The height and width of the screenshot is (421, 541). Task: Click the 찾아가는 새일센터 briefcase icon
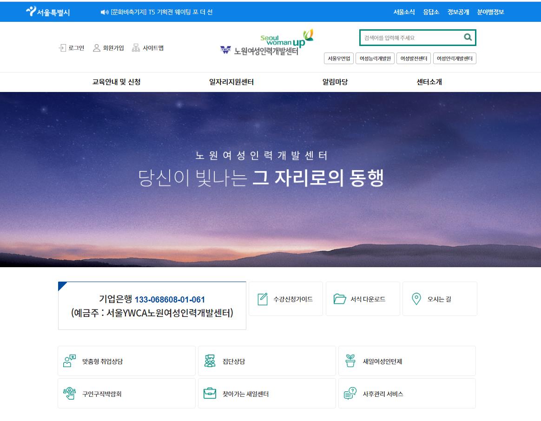[x=210, y=394]
